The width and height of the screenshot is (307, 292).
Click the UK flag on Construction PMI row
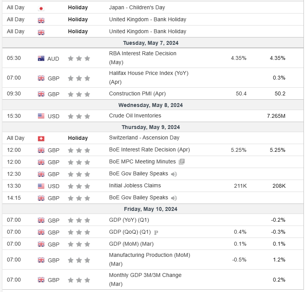click(x=41, y=94)
